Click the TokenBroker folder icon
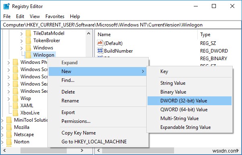The image size is (242, 155). tap(28, 41)
